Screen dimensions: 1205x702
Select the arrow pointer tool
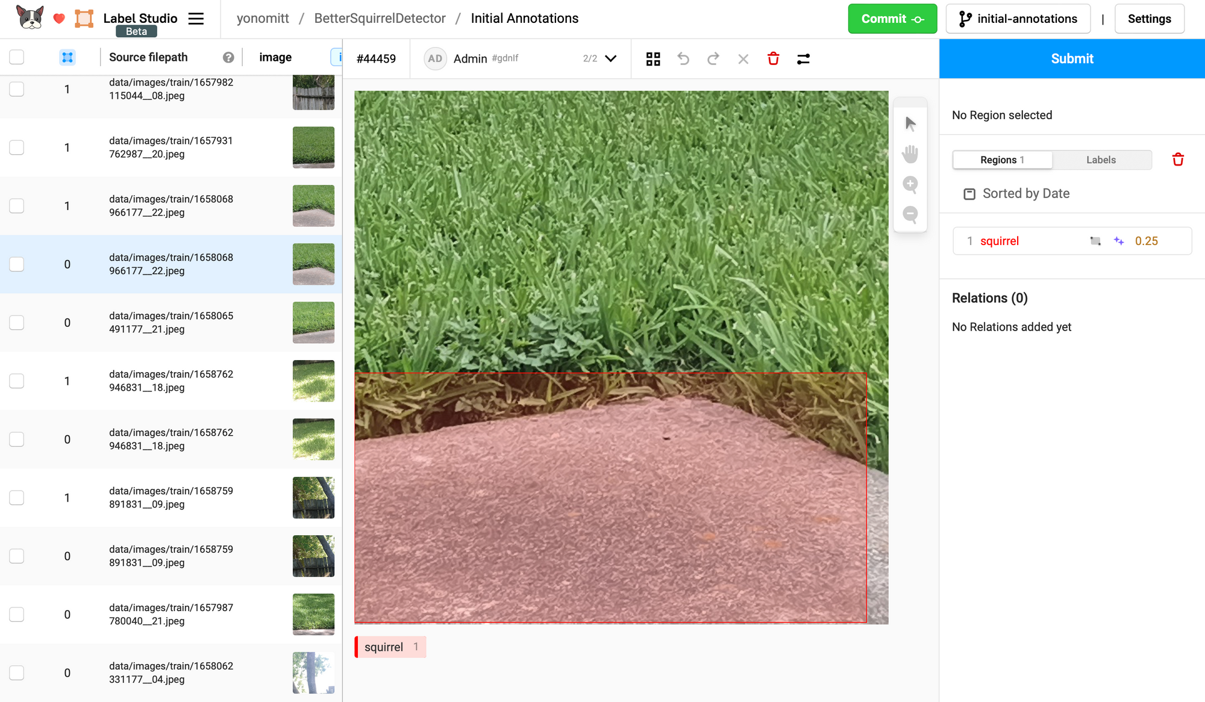(x=910, y=124)
